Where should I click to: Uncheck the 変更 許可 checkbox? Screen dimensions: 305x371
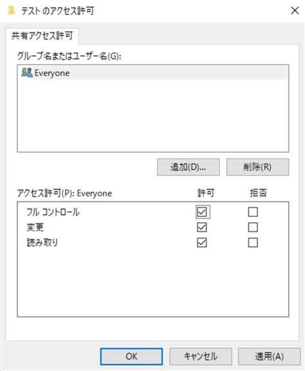[202, 227]
